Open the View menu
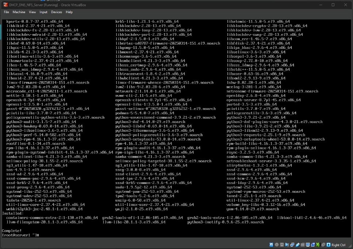 pos(32,12)
